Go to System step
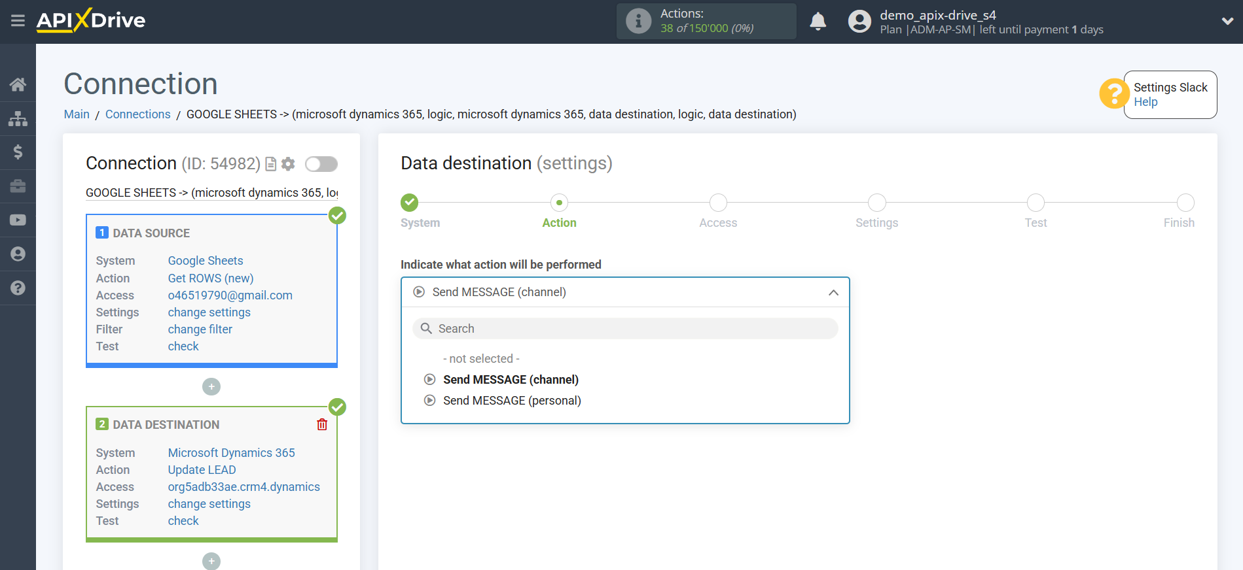Screen dimensions: 1243x570 point(410,203)
